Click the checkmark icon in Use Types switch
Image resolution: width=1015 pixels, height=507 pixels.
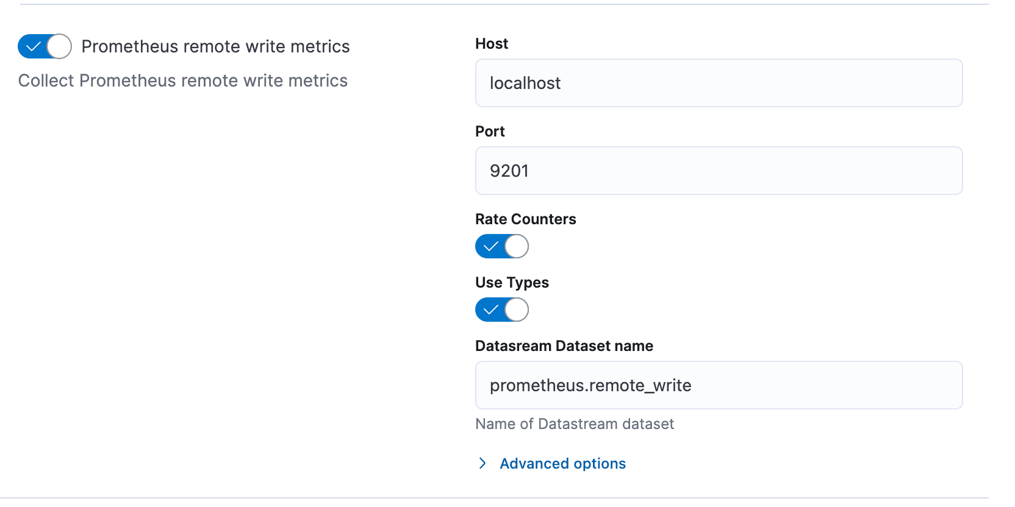pyautogui.click(x=490, y=310)
